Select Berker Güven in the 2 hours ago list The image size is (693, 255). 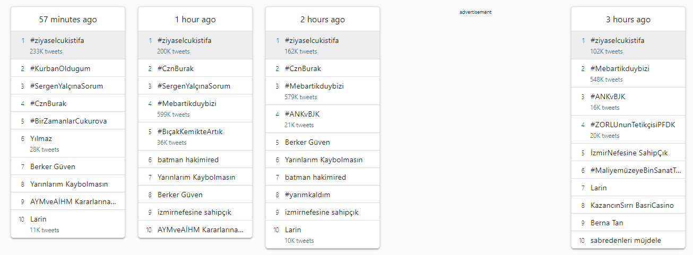[x=307, y=142]
